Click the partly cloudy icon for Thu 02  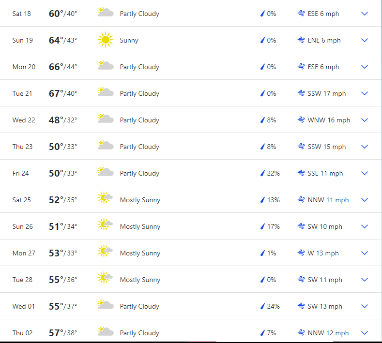click(105, 332)
